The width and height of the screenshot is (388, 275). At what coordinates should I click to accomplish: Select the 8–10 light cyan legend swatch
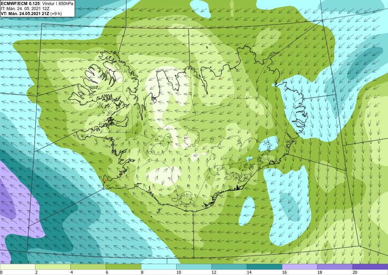tap(159, 267)
